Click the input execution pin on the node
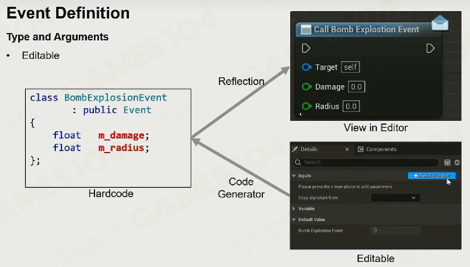This screenshot has width=470, height=267. coord(306,48)
